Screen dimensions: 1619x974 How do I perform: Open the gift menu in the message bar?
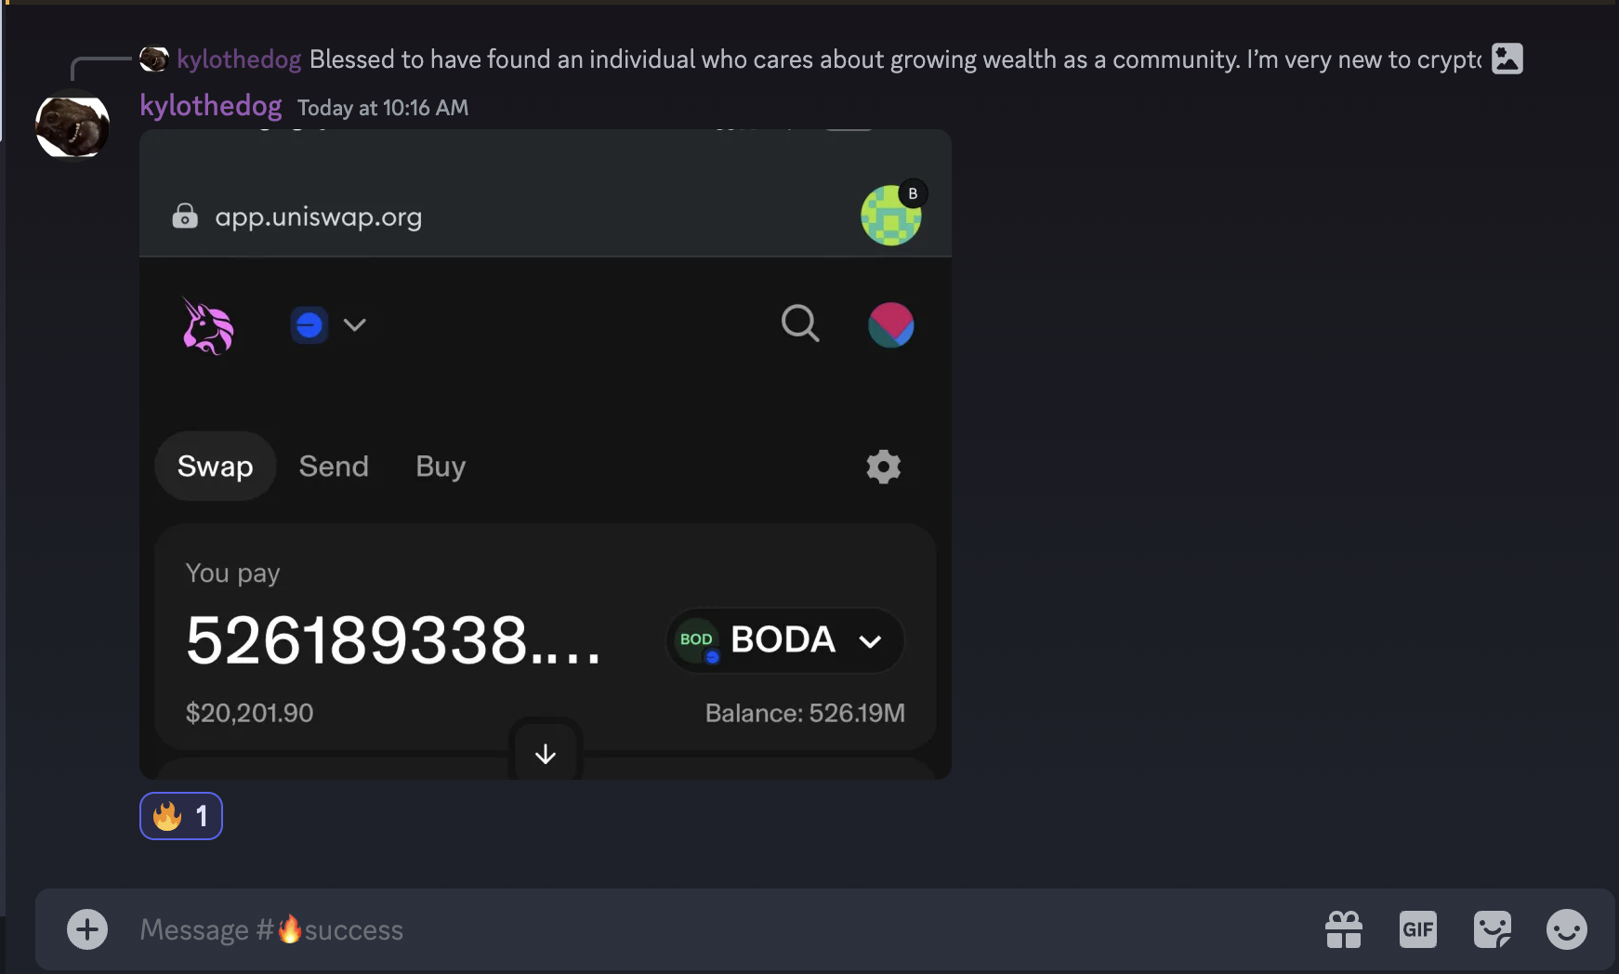pos(1344,928)
